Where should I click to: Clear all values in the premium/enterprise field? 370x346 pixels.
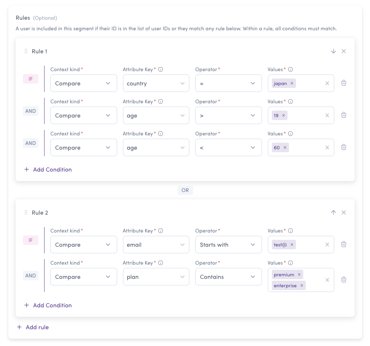pos(327,280)
